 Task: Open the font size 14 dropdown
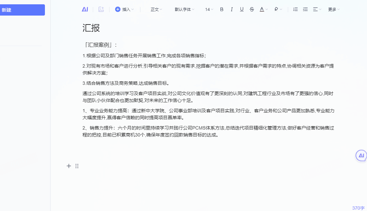[x=209, y=9]
